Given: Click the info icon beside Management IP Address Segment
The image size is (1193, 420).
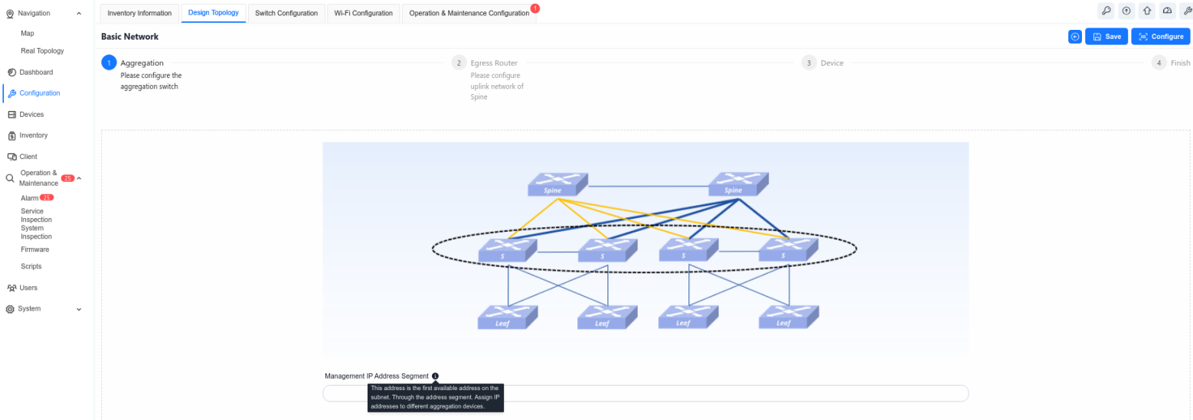Looking at the screenshot, I should tap(435, 376).
